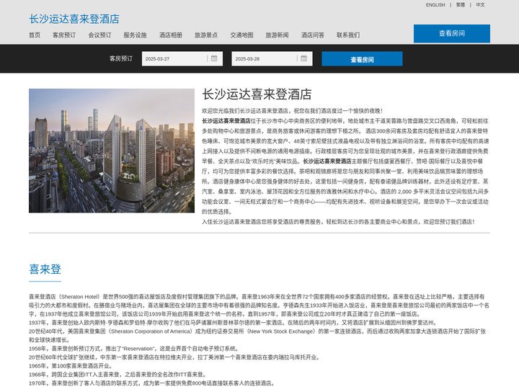Open 酒店问答 menu item
Screen dimensions: 519x389
click(313, 35)
